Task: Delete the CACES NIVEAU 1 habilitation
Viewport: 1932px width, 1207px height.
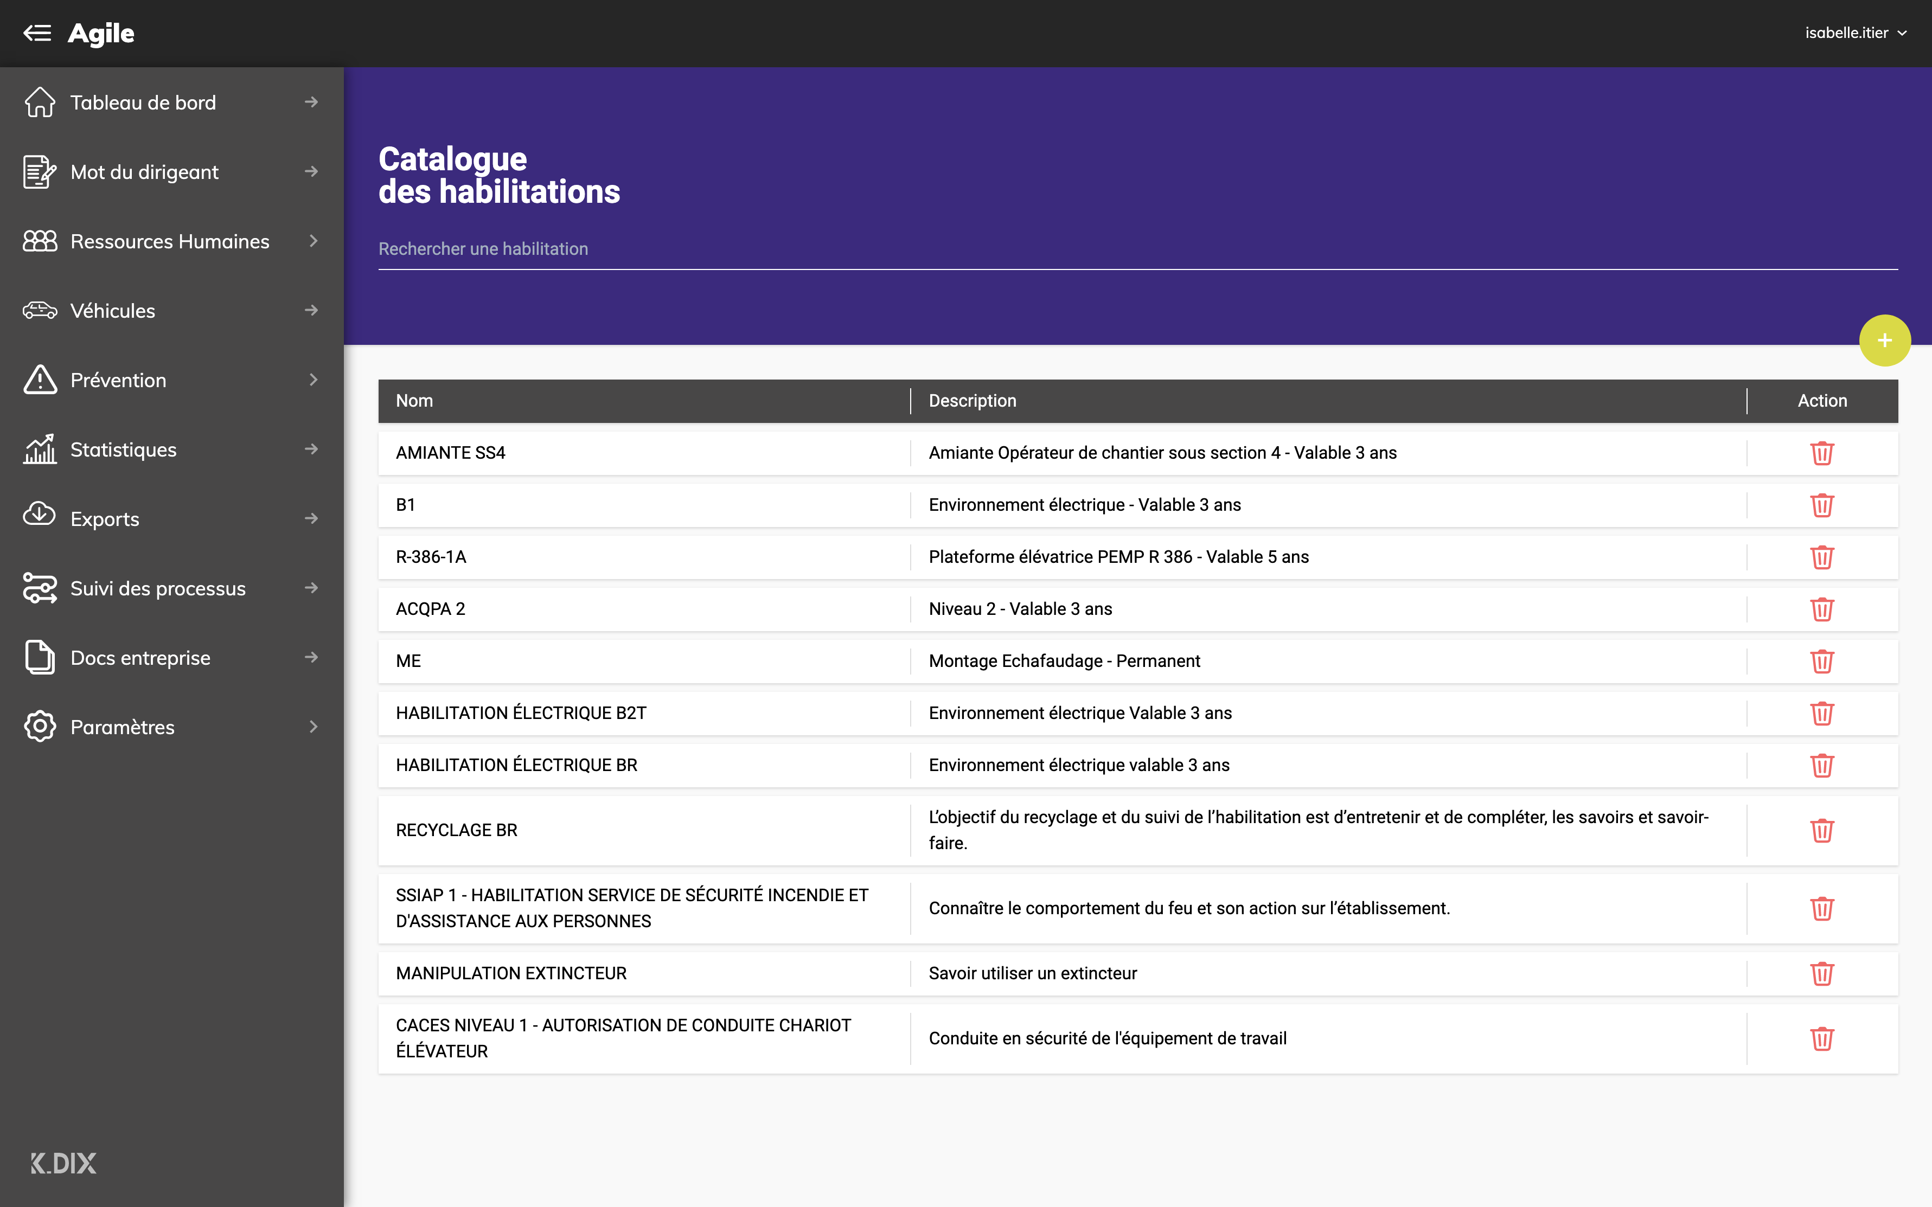Action: [x=1822, y=1038]
